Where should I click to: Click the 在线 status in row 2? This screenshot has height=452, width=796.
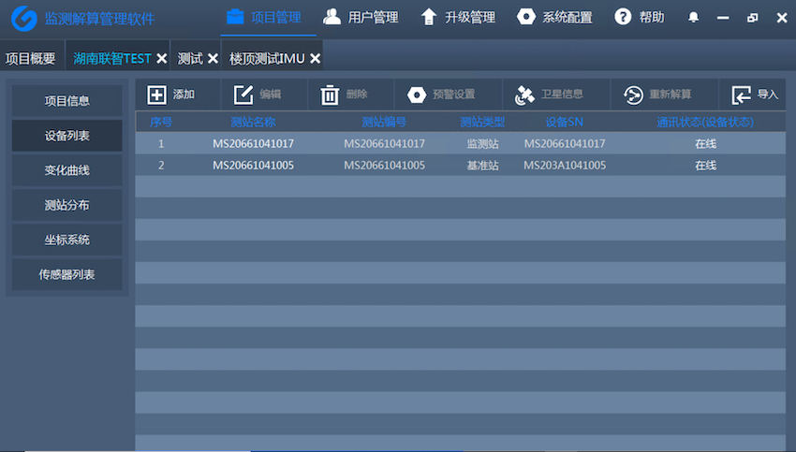pyautogui.click(x=706, y=166)
